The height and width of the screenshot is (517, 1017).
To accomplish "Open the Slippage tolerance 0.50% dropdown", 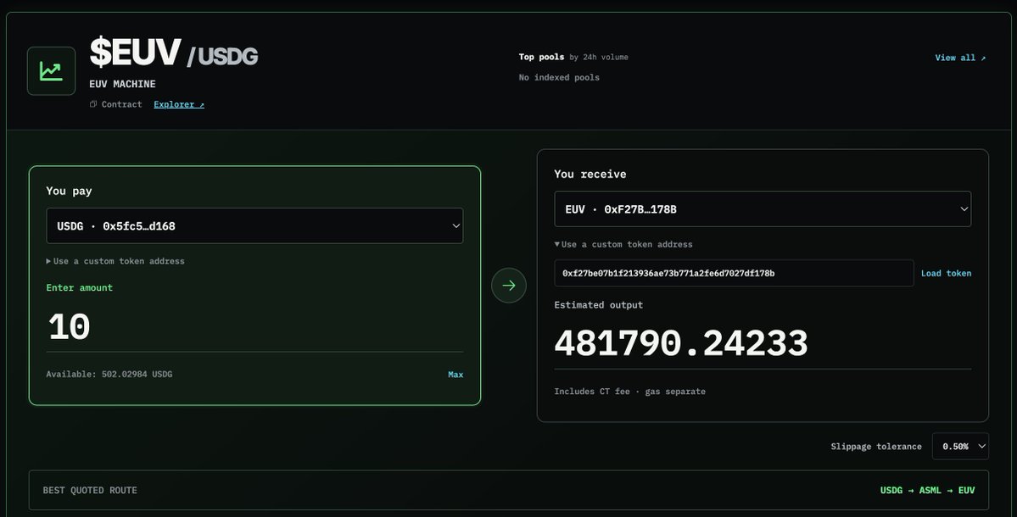I will tap(960, 447).
